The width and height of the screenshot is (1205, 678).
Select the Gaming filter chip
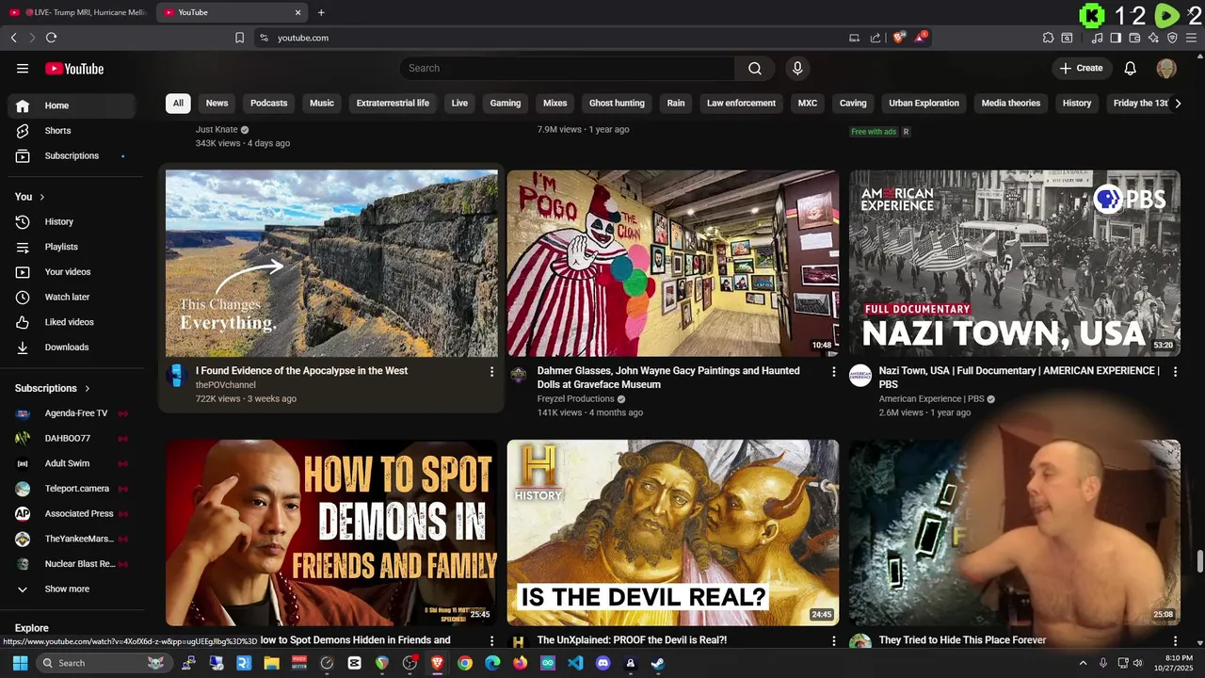[506, 103]
